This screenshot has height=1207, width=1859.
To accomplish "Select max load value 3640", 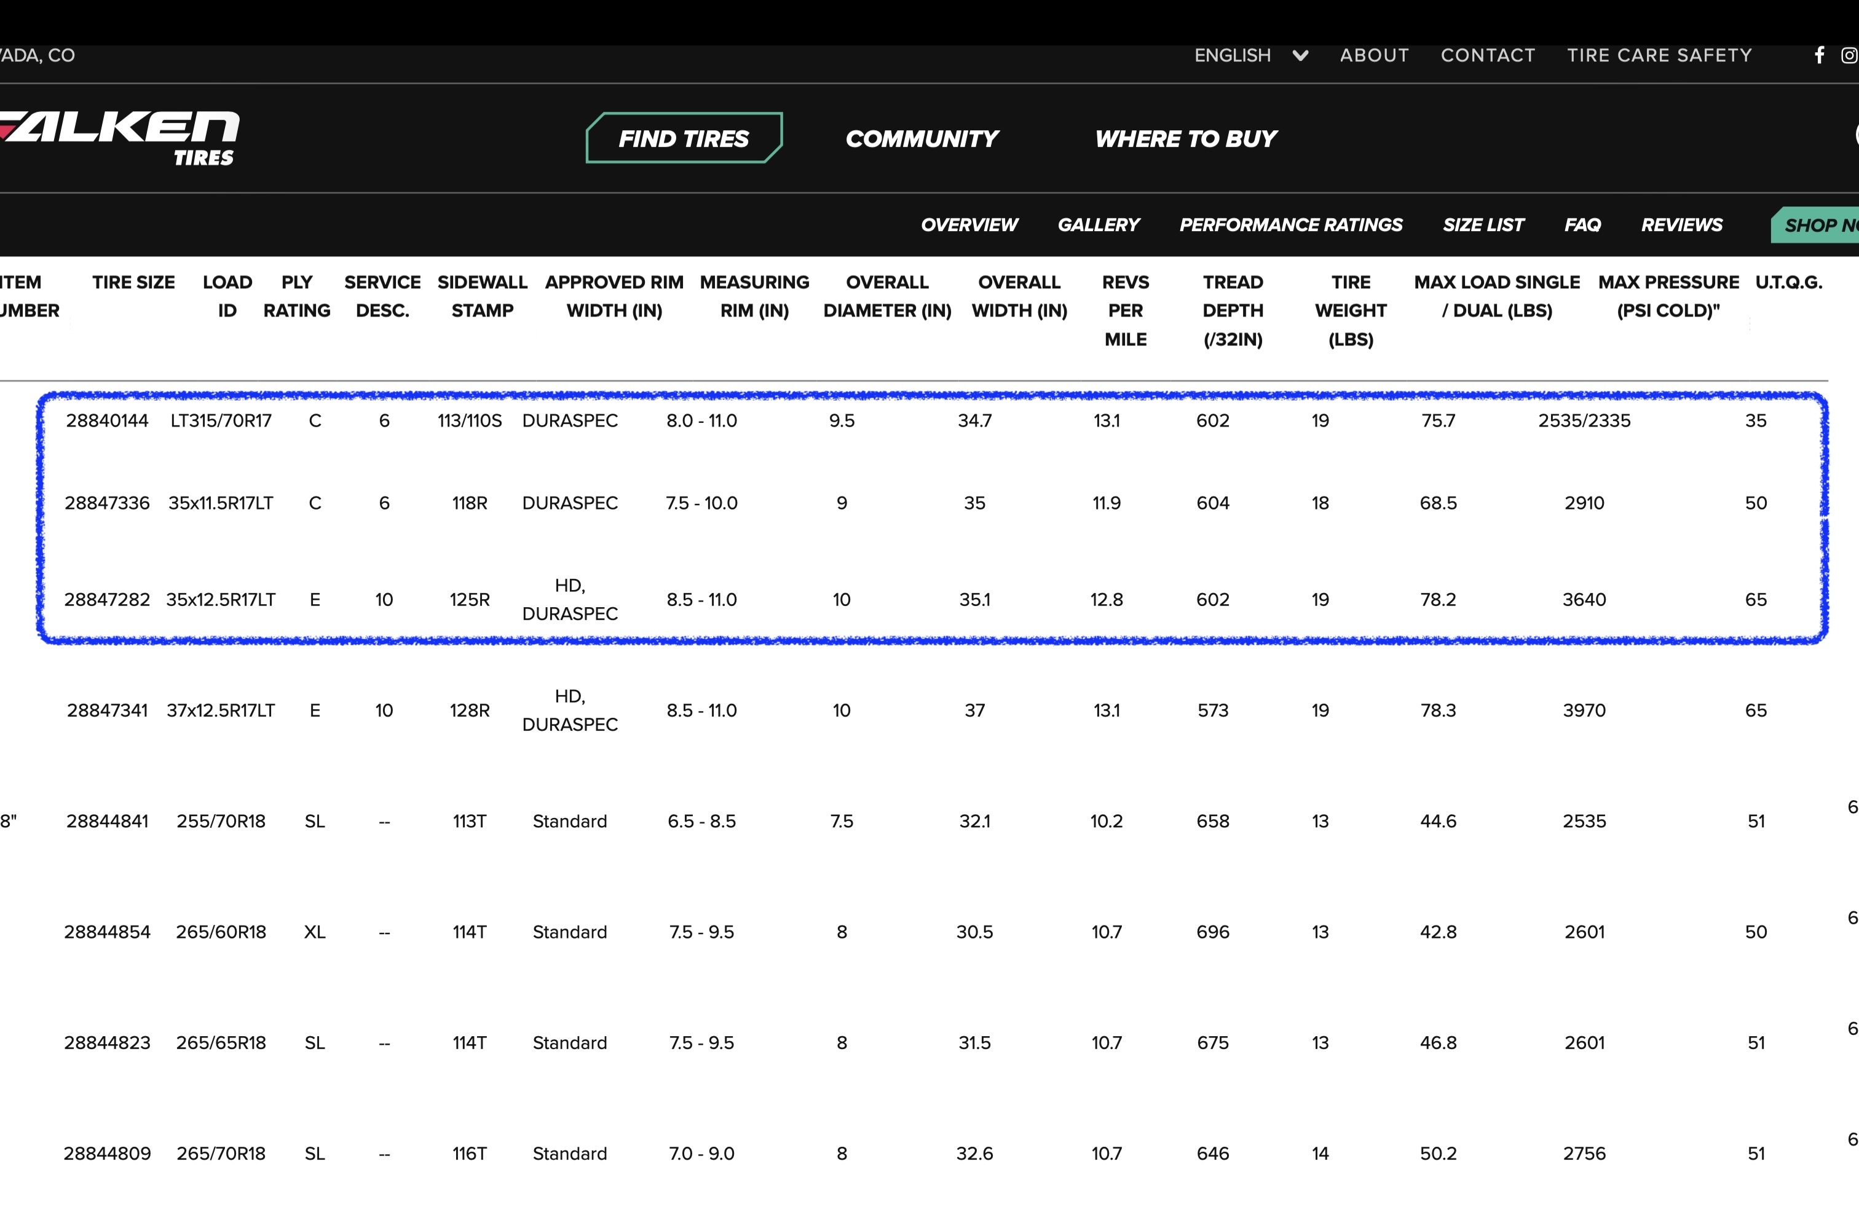I will [1584, 600].
